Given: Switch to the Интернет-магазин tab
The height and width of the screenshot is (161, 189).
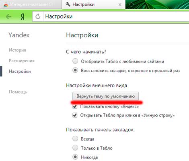Looking at the screenshot, I should click(x=31, y=4).
